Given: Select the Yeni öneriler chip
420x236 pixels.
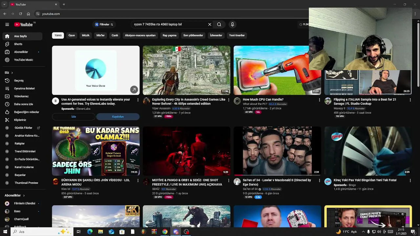Looking at the screenshot, I should [237, 35].
